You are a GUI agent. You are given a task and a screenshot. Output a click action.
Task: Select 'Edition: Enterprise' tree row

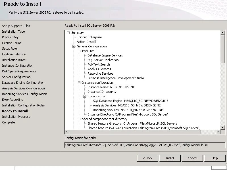[x=89, y=37]
